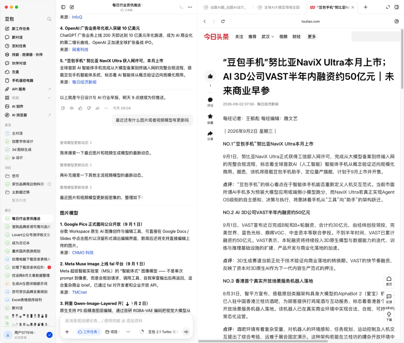Viewport: 404px width, 343px height.
Task: Start a voice call via the phone icon
Action: pos(181,7)
